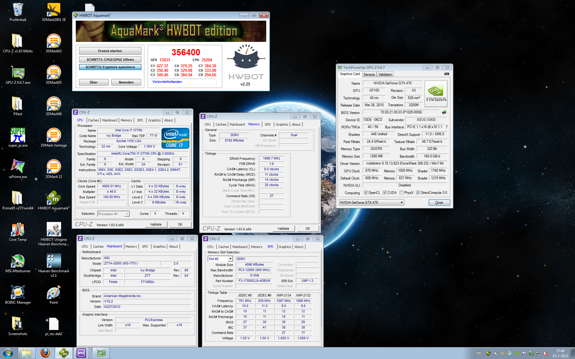The image size is (575, 359).
Task: Click the F3-17000CL9-4GBXM part number value
Action: [x=254, y=281]
